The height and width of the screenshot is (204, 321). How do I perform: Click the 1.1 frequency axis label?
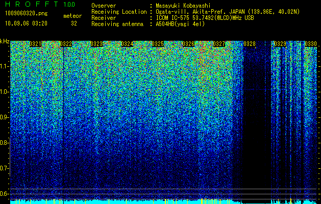pyautogui.click(x=4, y=66)
